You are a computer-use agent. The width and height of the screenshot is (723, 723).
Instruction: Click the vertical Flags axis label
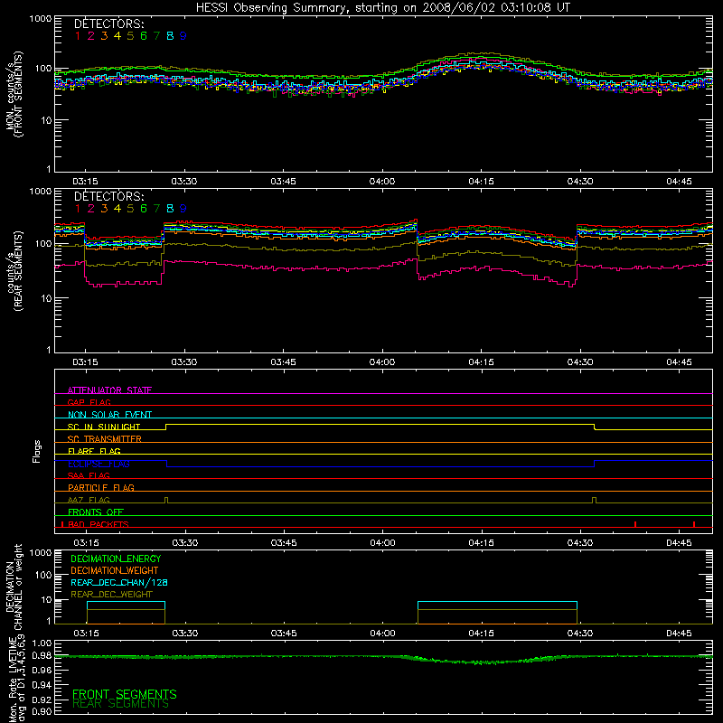[36, 451]
